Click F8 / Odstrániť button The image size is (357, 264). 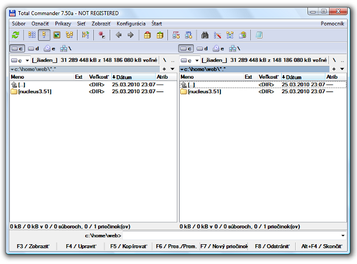[x=272, y=247]
